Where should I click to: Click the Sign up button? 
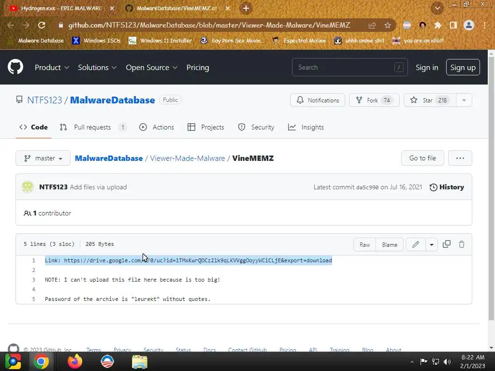click(463, 67)
